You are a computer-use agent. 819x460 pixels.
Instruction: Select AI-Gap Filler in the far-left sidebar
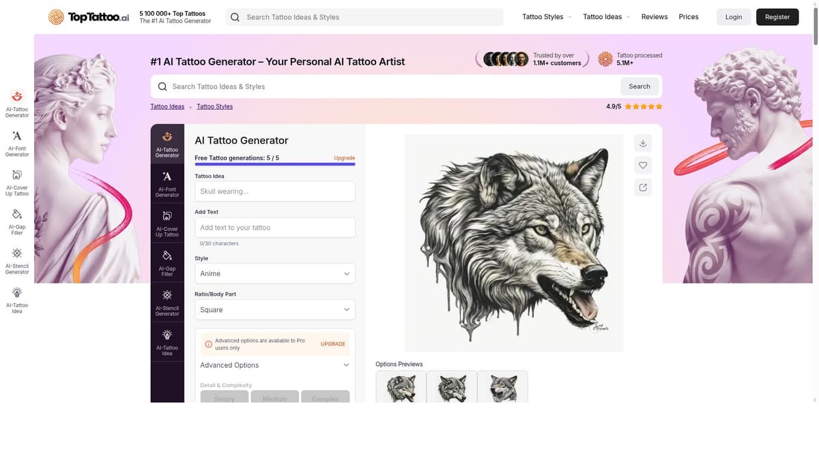(17, 221)
